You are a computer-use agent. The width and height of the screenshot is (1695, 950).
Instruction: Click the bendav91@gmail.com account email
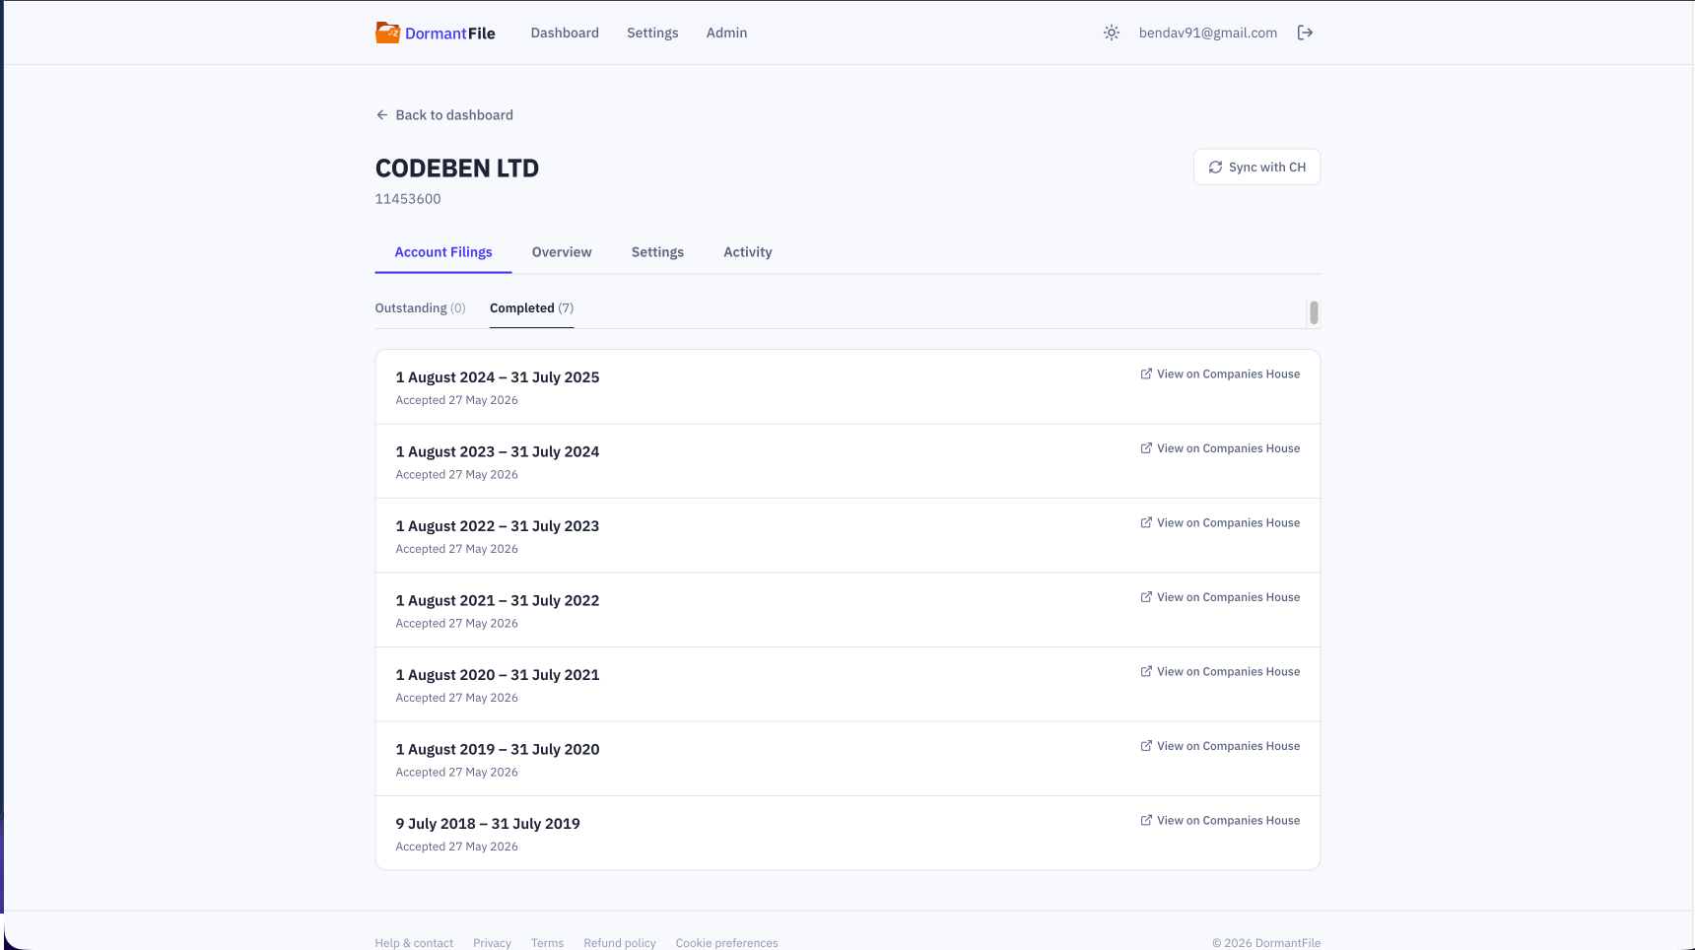tap(1208, 33)
